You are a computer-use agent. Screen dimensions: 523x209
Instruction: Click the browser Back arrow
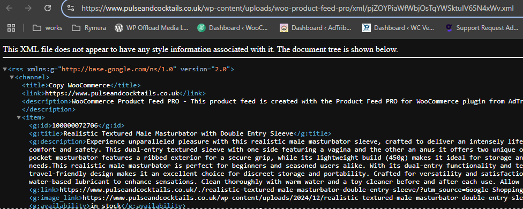coord(9,8)
